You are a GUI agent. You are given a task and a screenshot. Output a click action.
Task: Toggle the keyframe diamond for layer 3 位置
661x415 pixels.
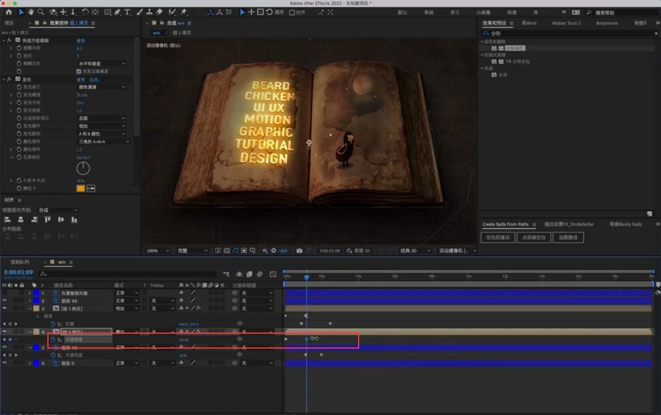pyautogui.click(x=10, y=324)
